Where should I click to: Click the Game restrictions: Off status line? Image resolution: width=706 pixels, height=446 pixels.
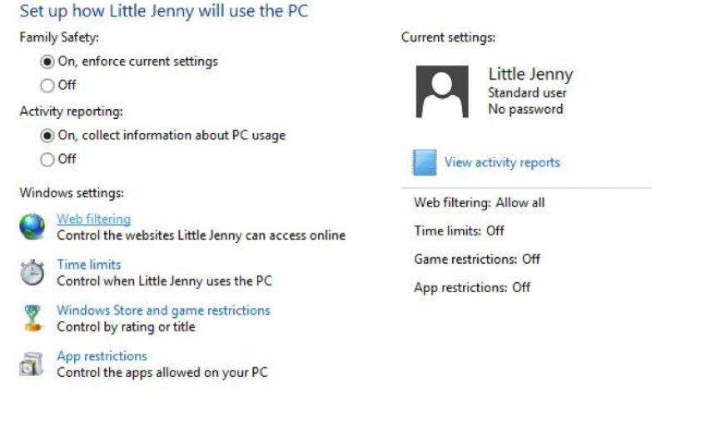pyautogui.click(x=477, y=259)
